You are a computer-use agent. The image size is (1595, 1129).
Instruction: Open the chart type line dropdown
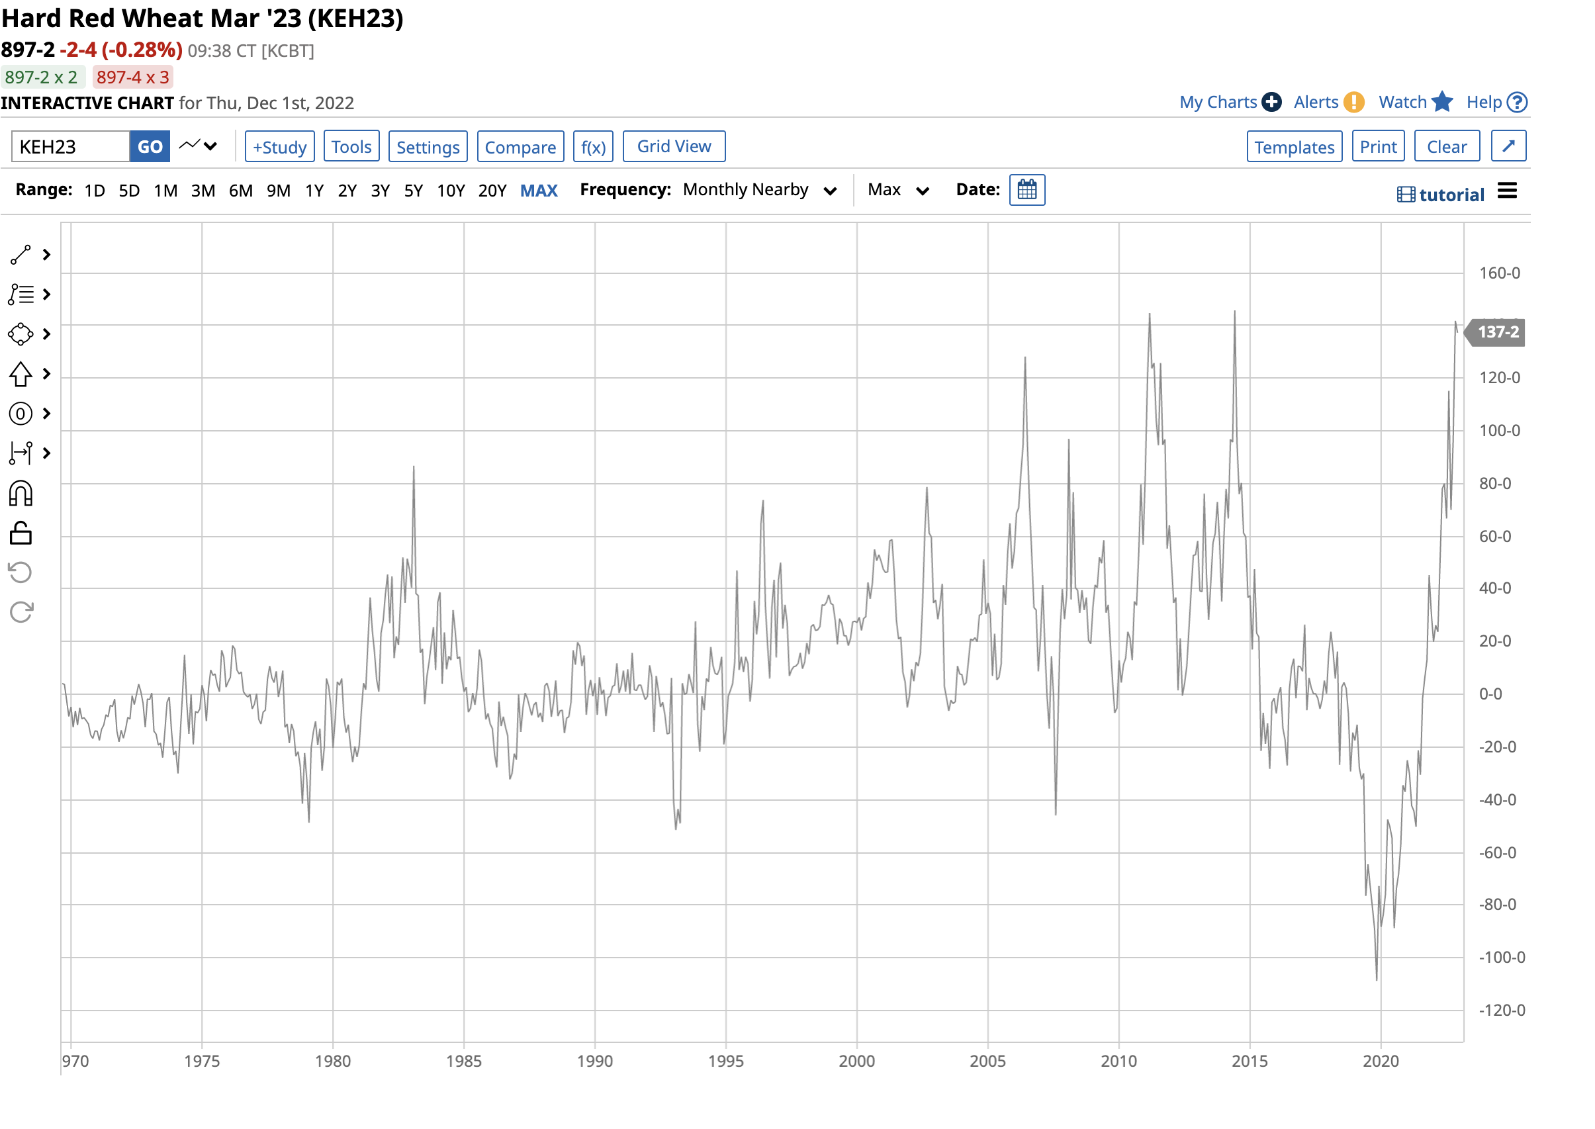coord(198,146)
